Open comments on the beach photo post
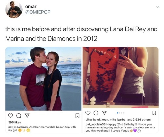Screen dimensions: 164x137 click(x=19, y=116)
